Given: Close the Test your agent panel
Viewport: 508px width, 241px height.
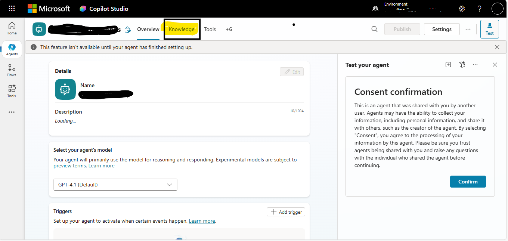Looking at the screenshot, I should [x=495, y=65].
